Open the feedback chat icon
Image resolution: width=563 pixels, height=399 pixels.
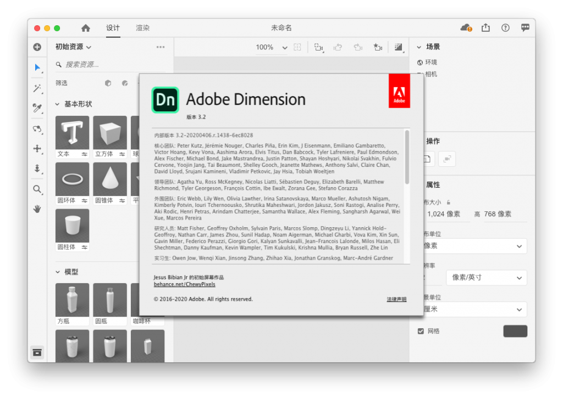click(x=525, y=27)
